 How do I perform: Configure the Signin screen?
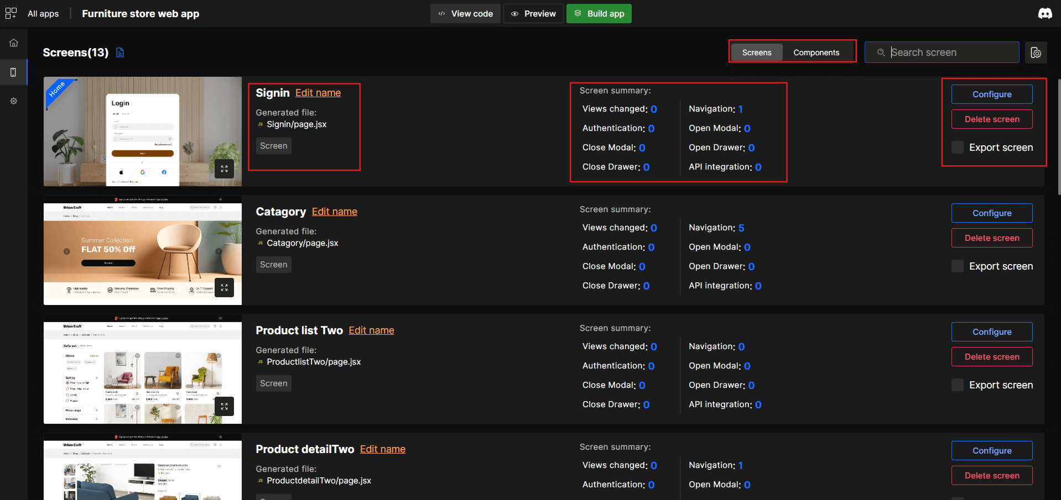992,94
